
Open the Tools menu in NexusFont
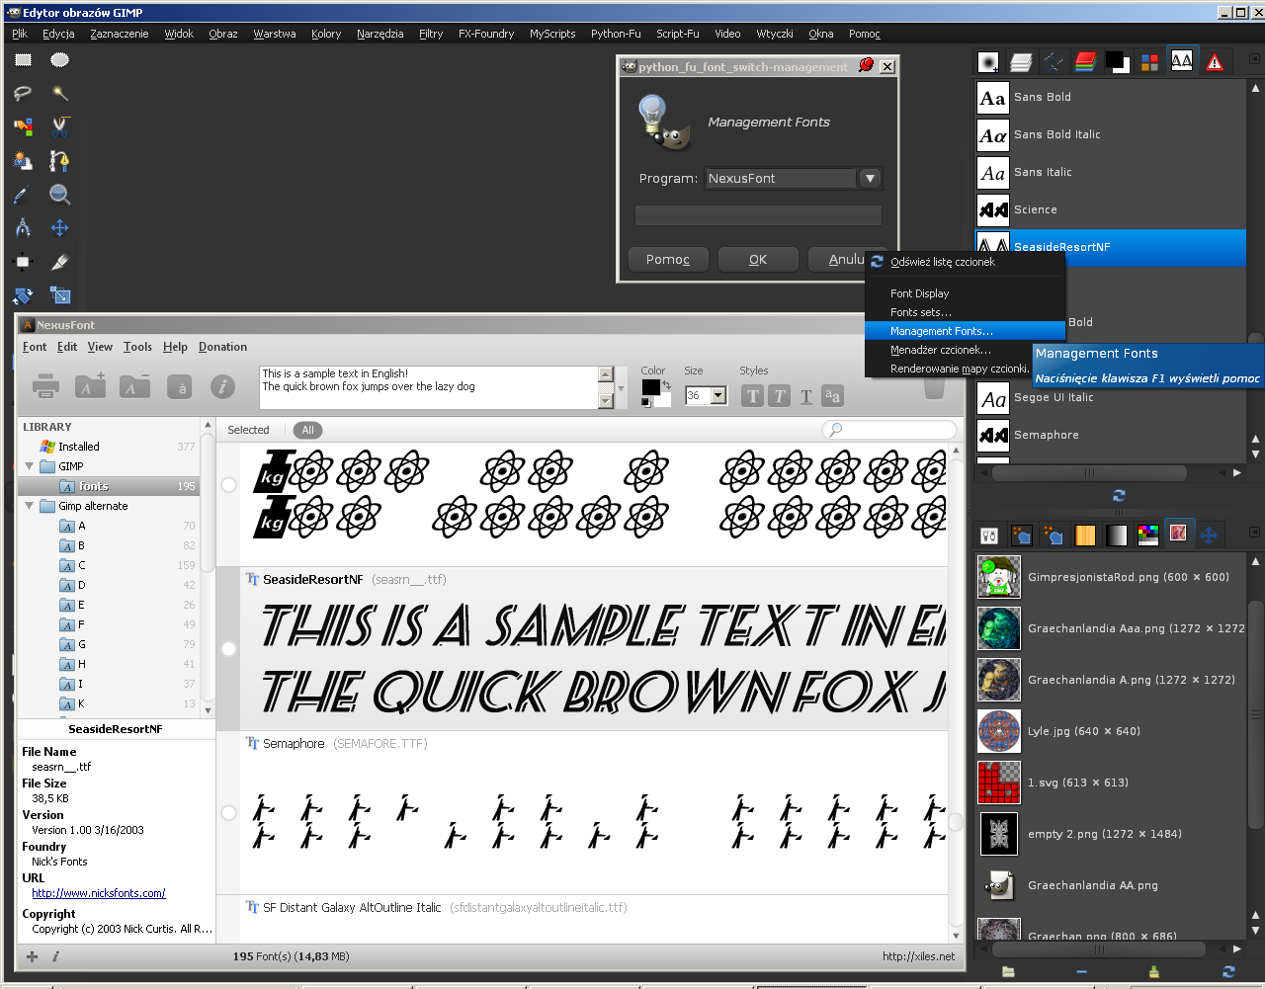coord(137,347)
